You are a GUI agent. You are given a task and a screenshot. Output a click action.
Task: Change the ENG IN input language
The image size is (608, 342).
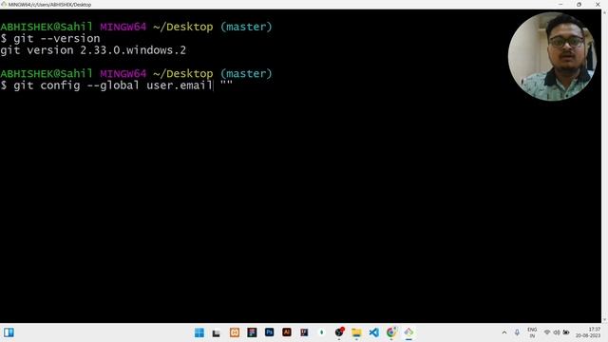tap(532, 332)
